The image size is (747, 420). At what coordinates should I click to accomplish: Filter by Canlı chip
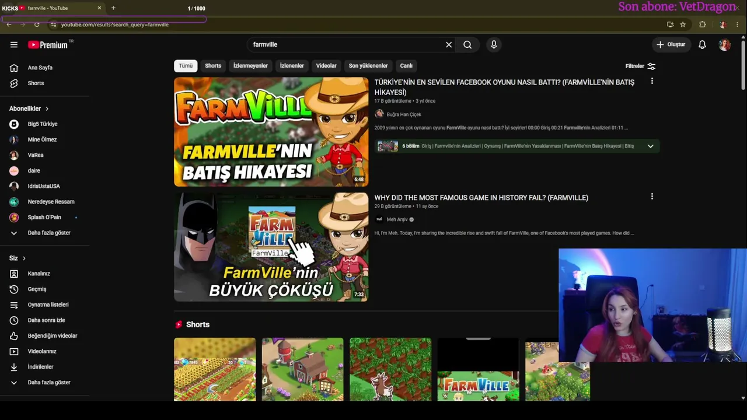406,66
